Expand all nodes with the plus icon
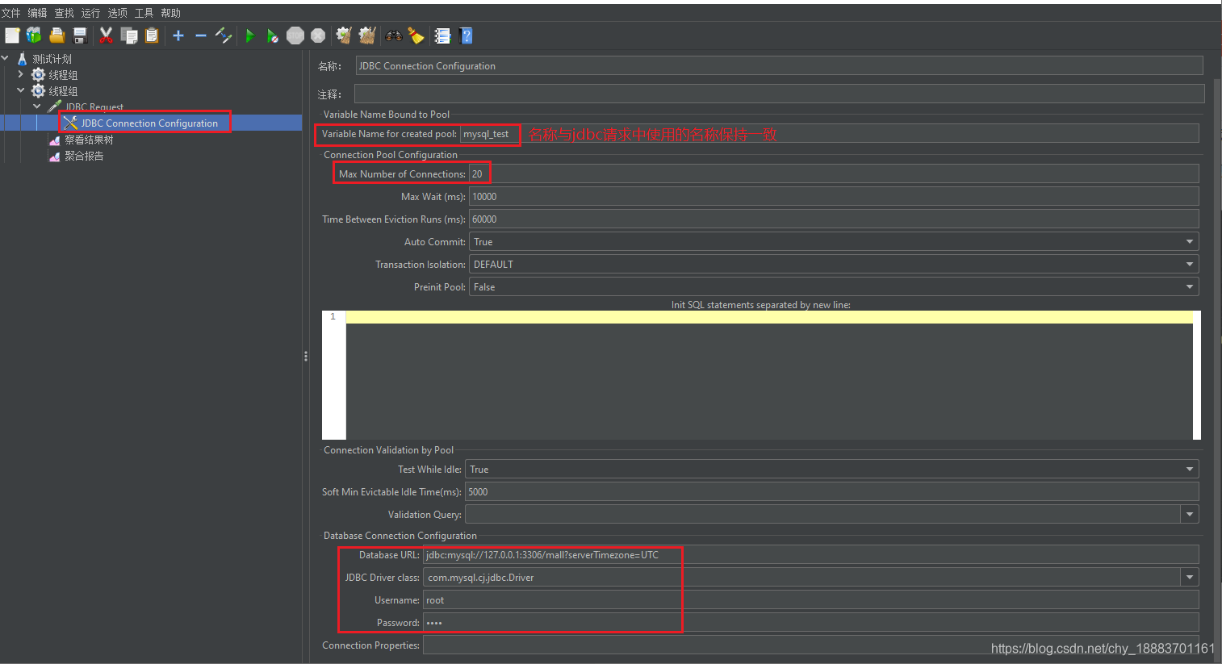This screenshot has height=664, width=1222. click(x=178, y=35)
